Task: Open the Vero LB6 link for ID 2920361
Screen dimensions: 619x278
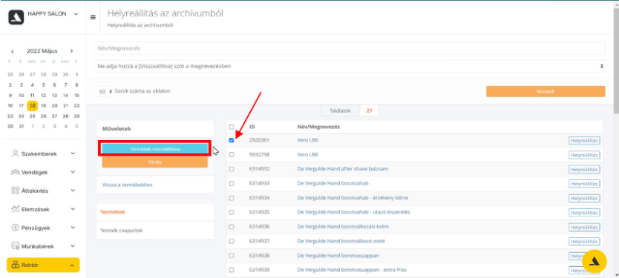Action: click(x=307, y=140)
